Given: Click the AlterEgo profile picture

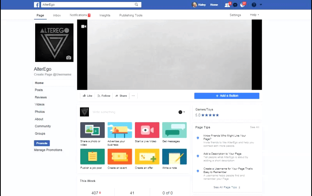Looking at the screenshot, I should click(54, 43).
